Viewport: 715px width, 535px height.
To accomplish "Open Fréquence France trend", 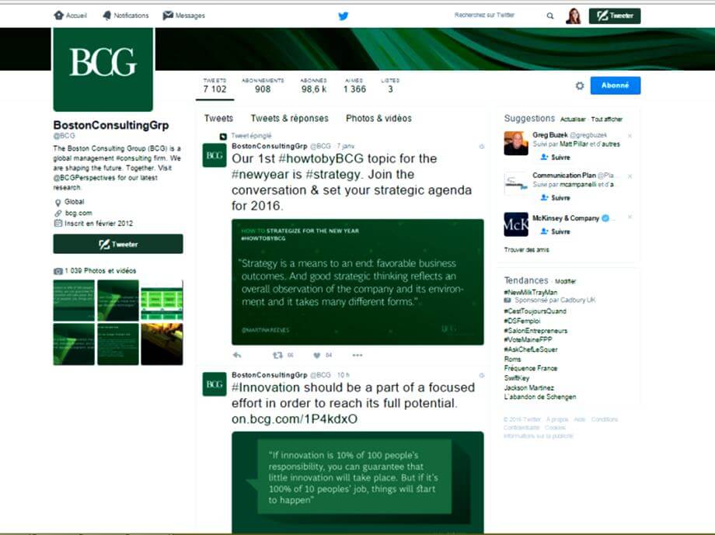I will pyautogui.click(x=531, y=368).
